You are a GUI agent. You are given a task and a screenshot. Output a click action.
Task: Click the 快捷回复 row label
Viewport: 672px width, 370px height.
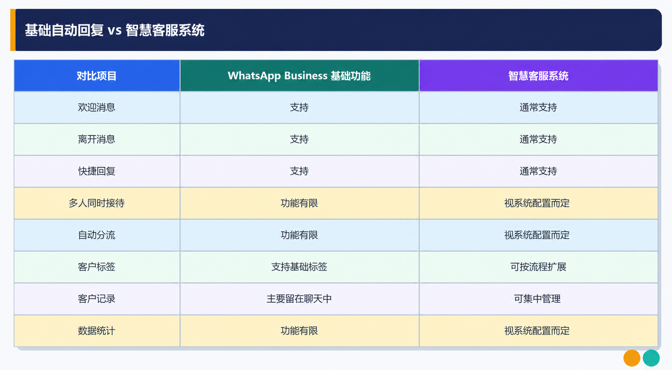click(x=97, y=171)
